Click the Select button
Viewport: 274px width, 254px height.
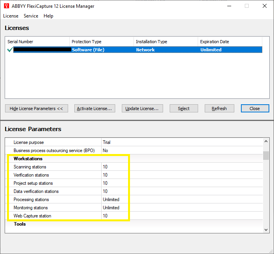point(184,109)
